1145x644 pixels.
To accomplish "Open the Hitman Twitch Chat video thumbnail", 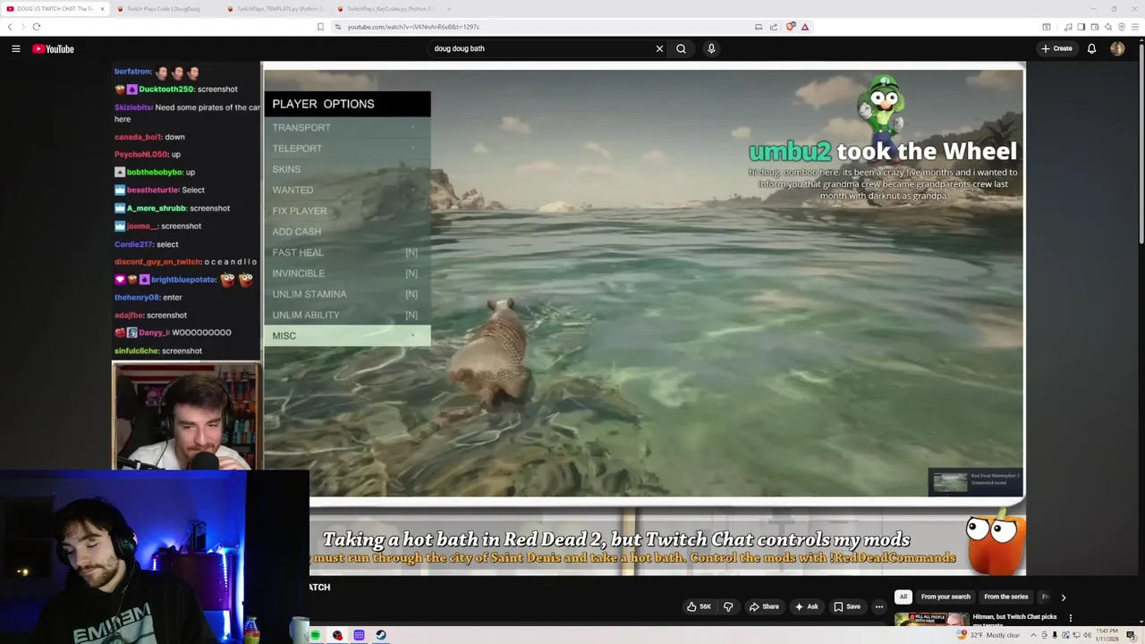I will point(930,619).
